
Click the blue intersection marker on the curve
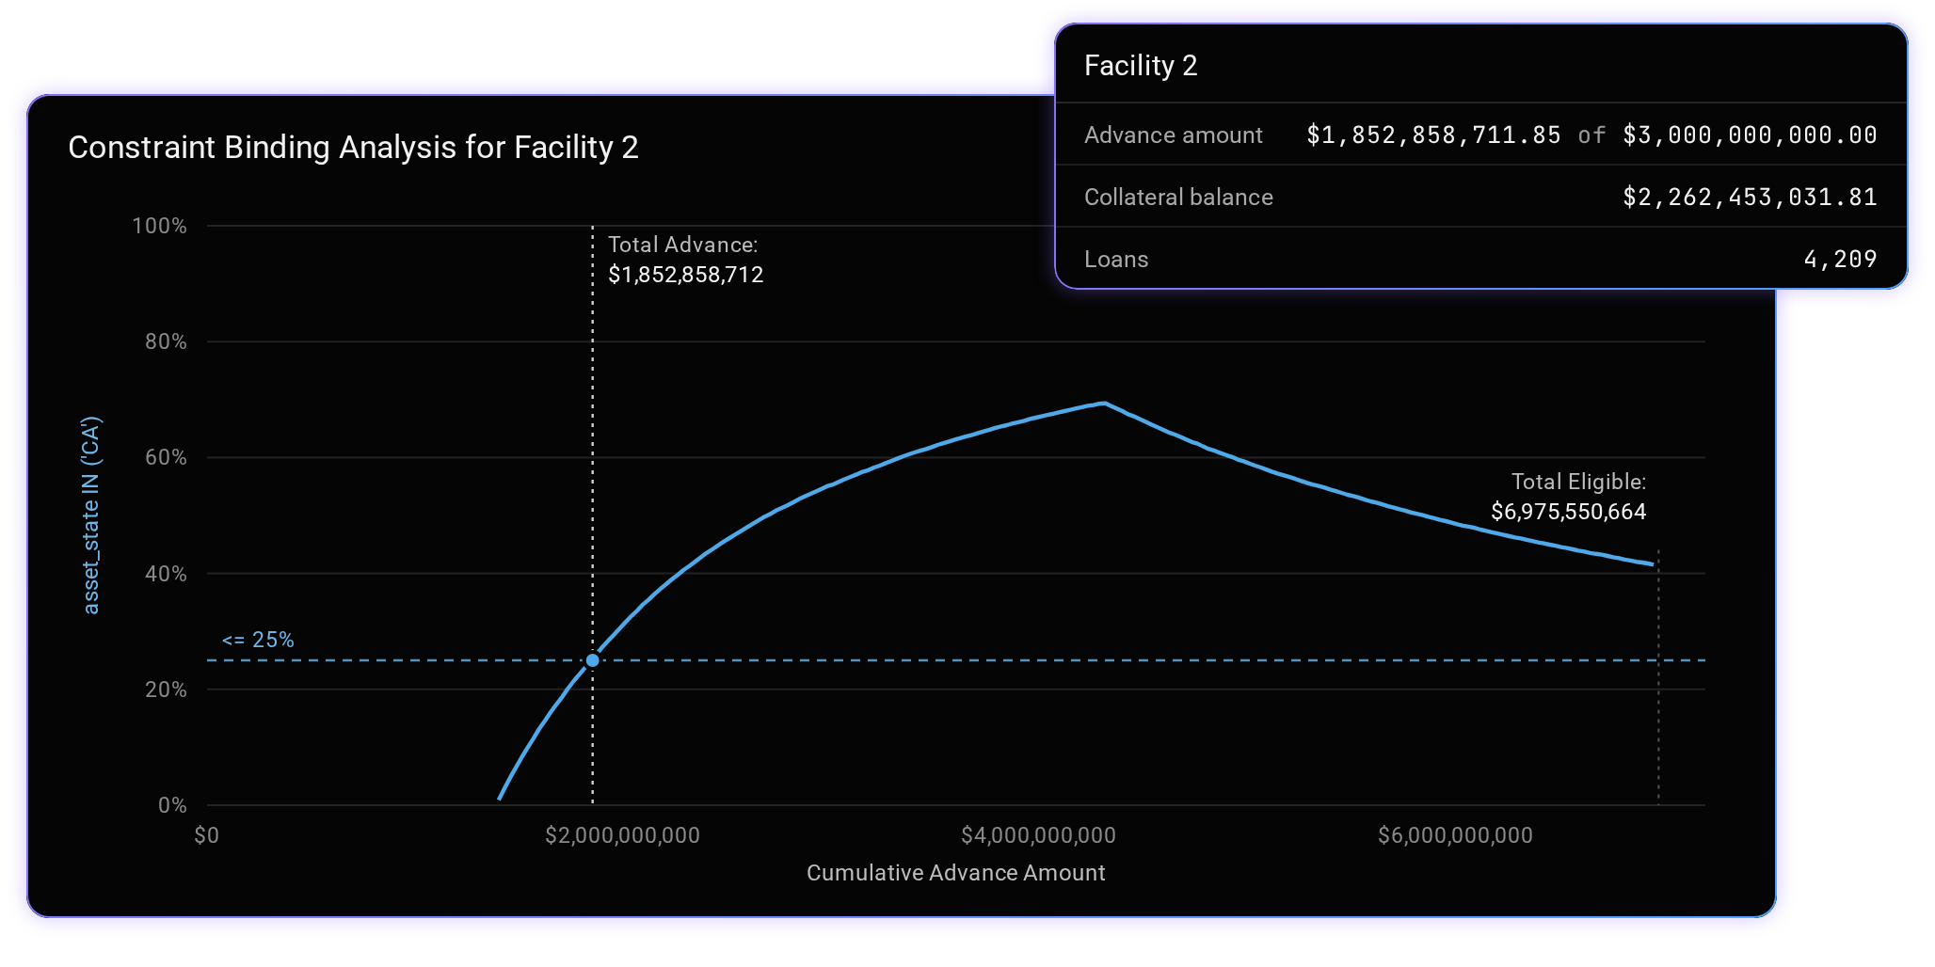(x=593, y=660)
